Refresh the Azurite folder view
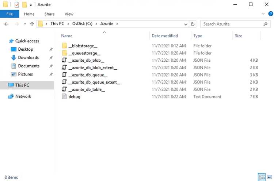 point(193,24)
